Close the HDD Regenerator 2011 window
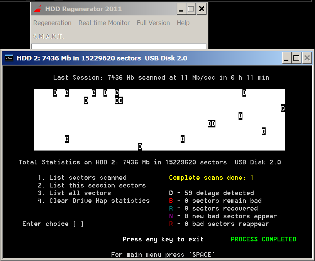The height and width of the screenshot is (261, 315). click(202, 9)
